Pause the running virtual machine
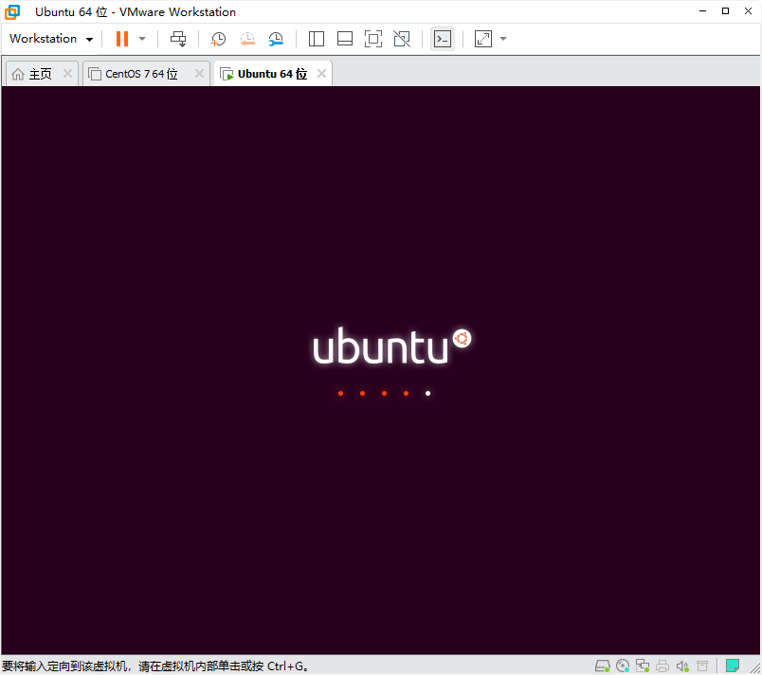Image resolution: width=762 pixels, height=675 pixels. click(x=122, y=39)
